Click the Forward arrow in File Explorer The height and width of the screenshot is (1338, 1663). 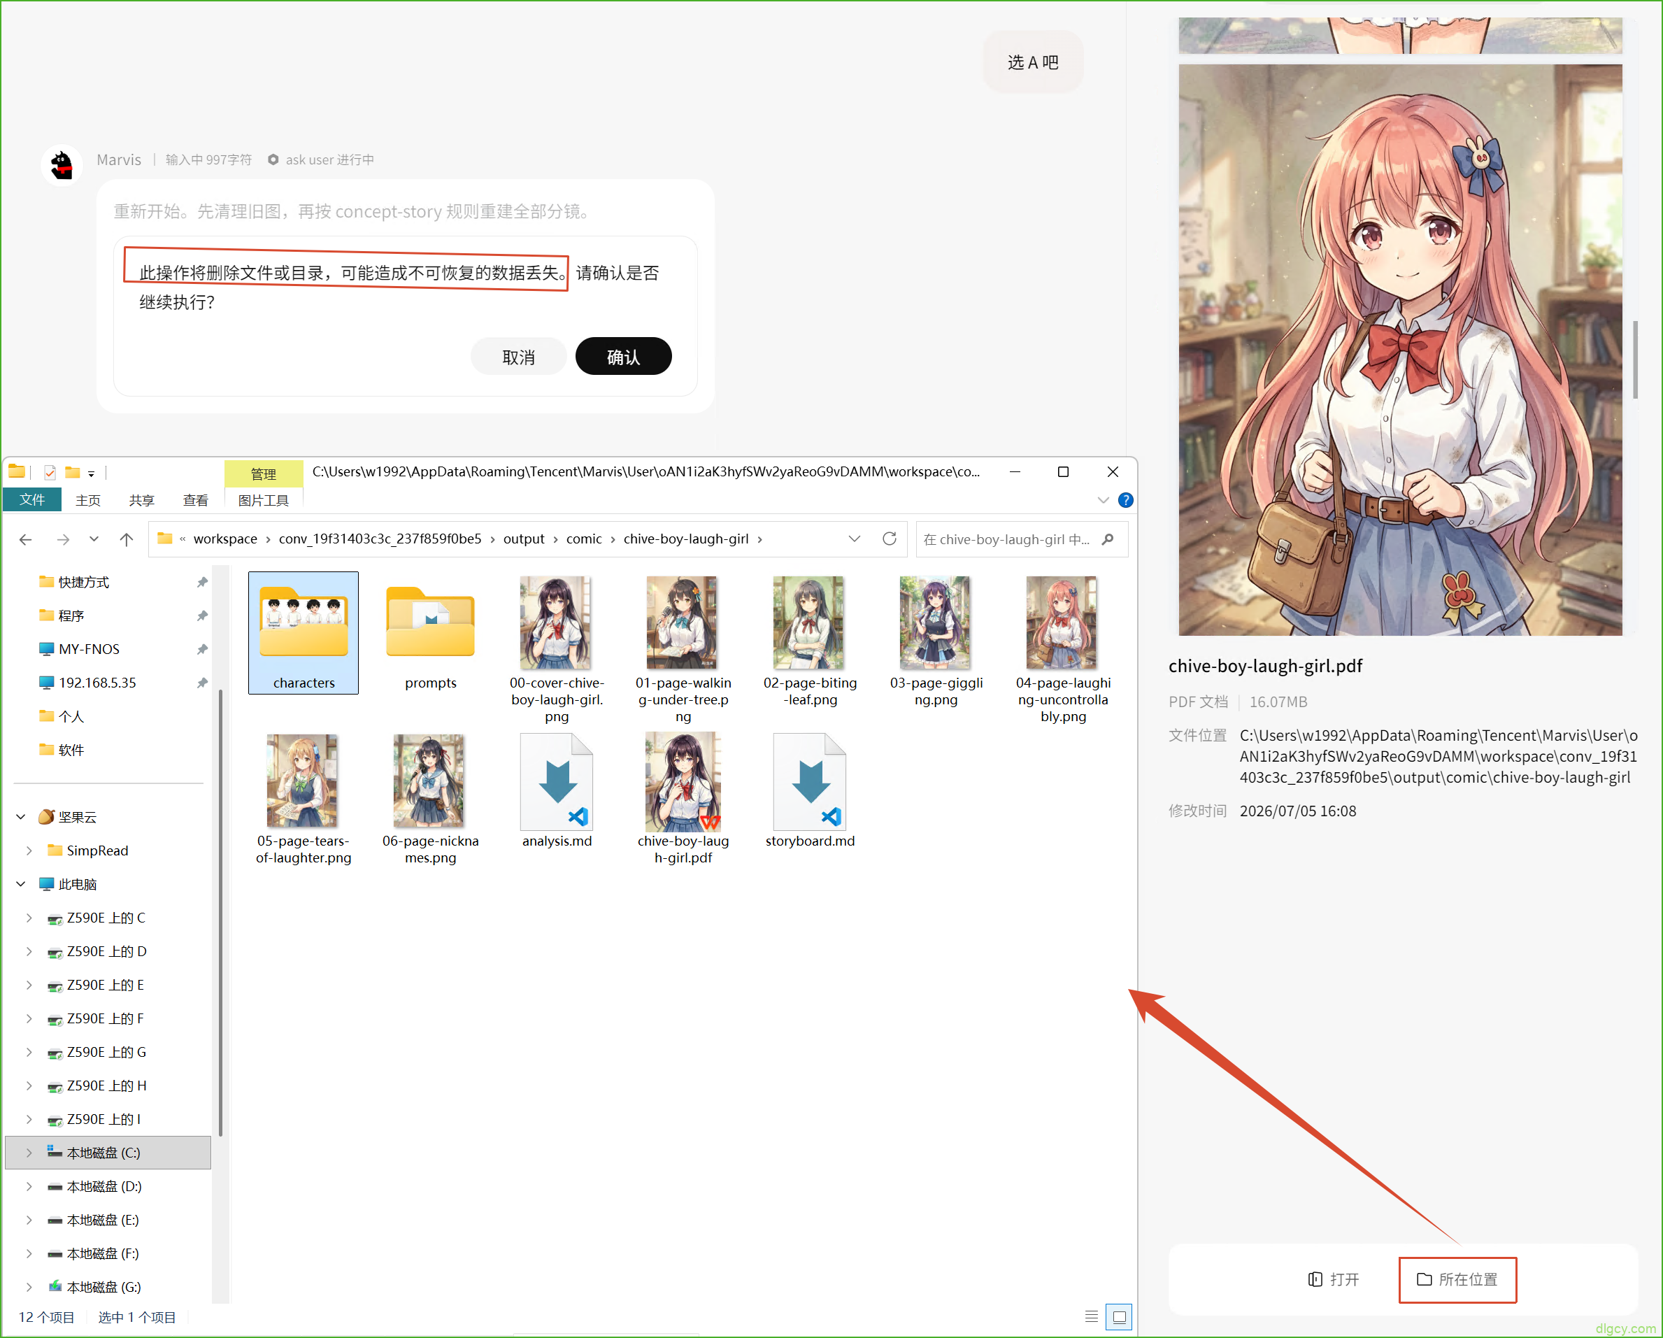(x=63, y=539)
